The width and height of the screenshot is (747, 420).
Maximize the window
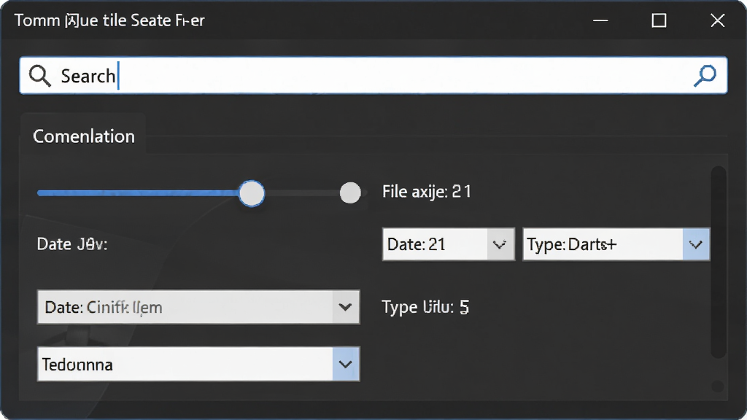[659, 20]
